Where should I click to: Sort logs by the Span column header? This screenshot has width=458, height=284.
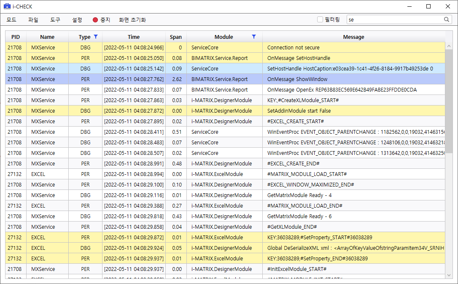pos(176,37)
